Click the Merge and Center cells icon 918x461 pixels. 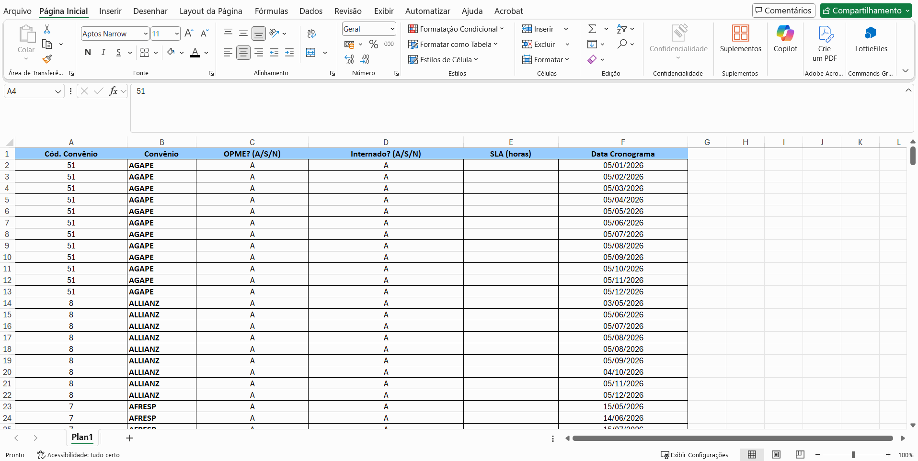coord(311,52)
